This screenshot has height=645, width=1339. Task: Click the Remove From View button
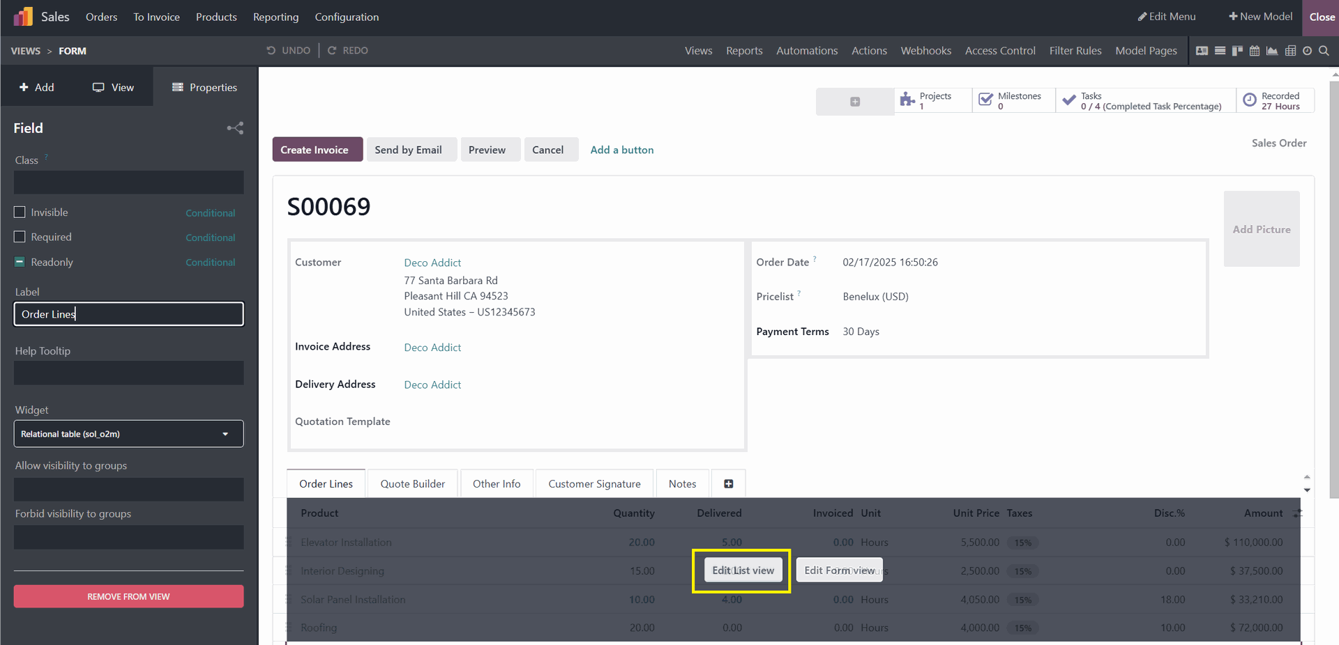(x=128, y=596)
